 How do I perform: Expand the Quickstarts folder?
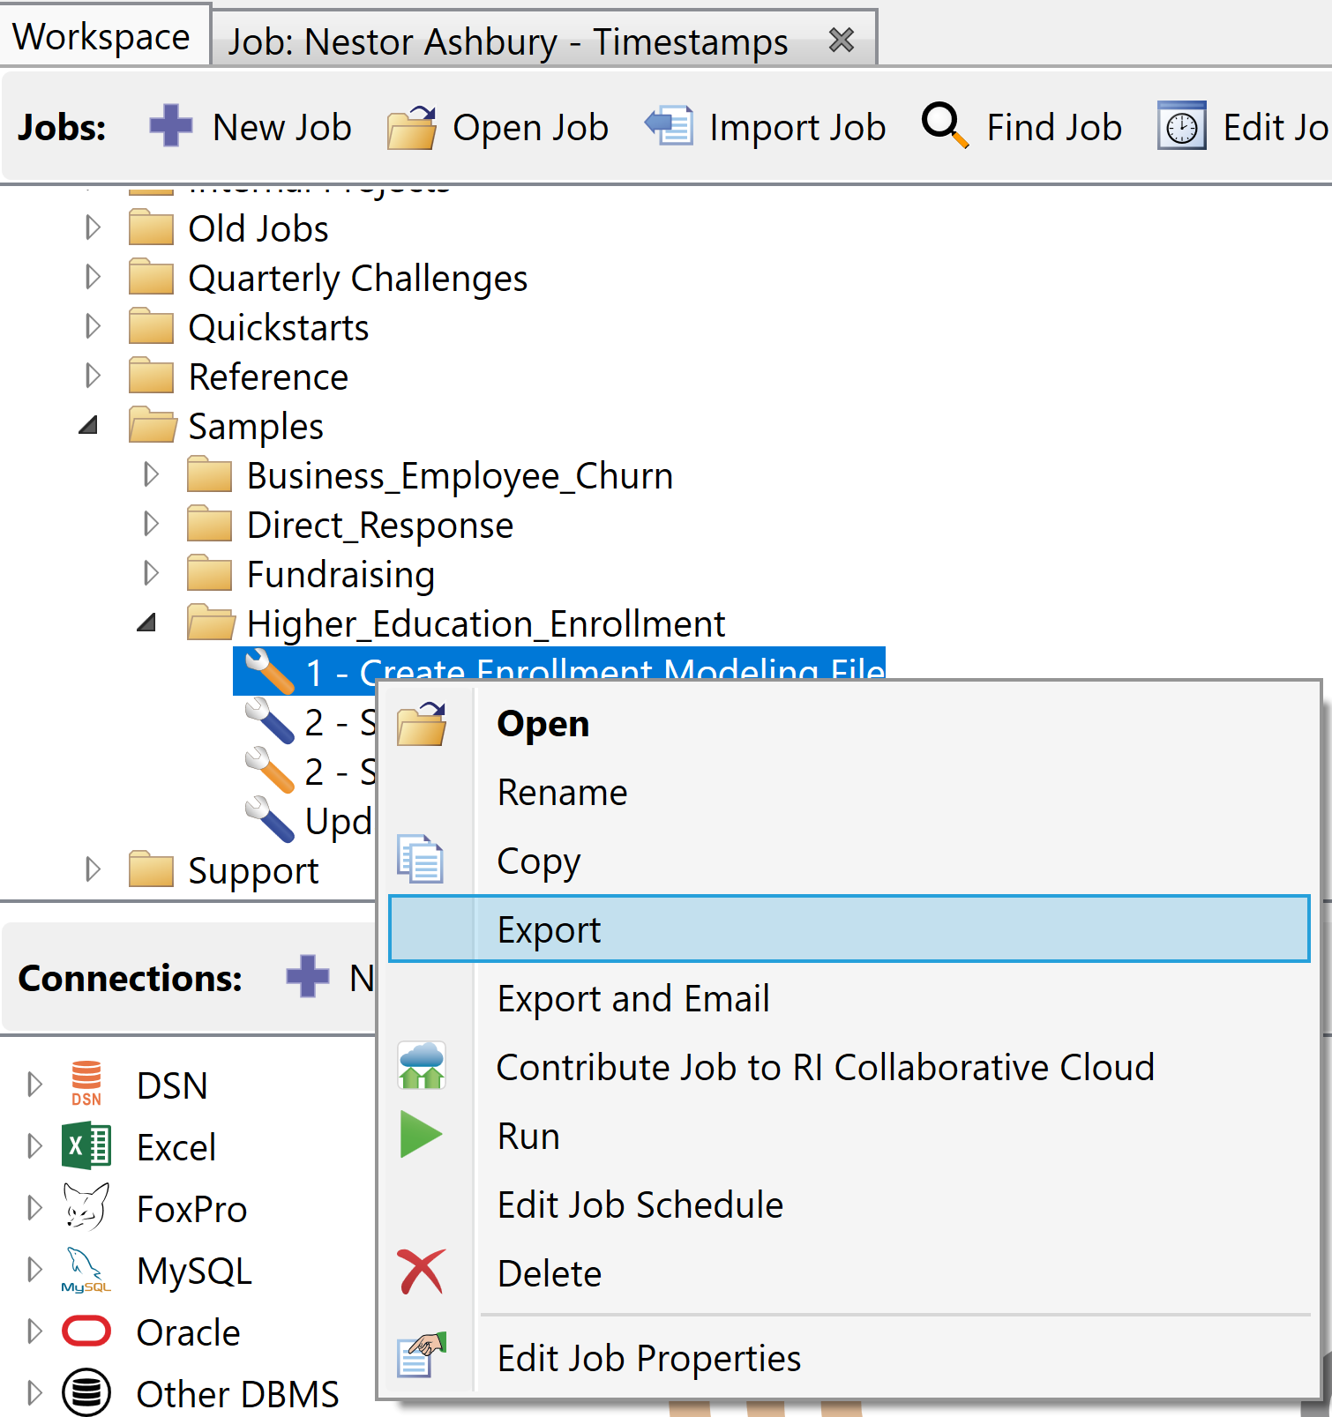(92, 326)
